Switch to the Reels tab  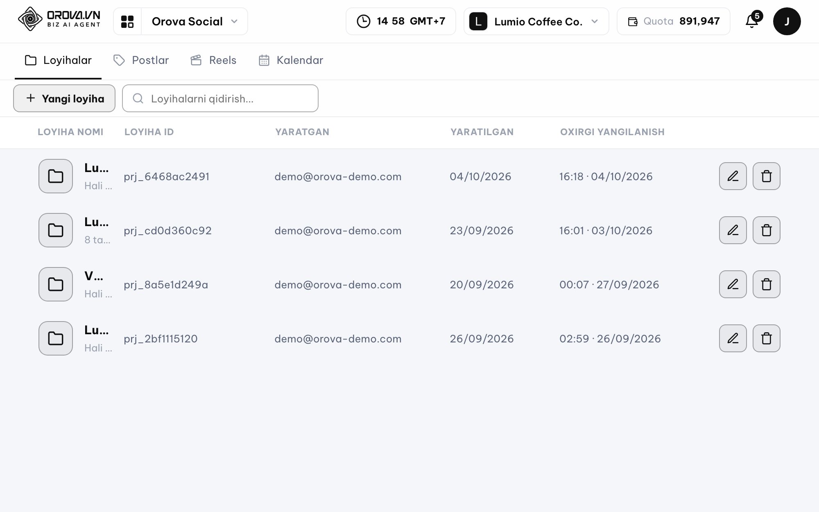214,60
